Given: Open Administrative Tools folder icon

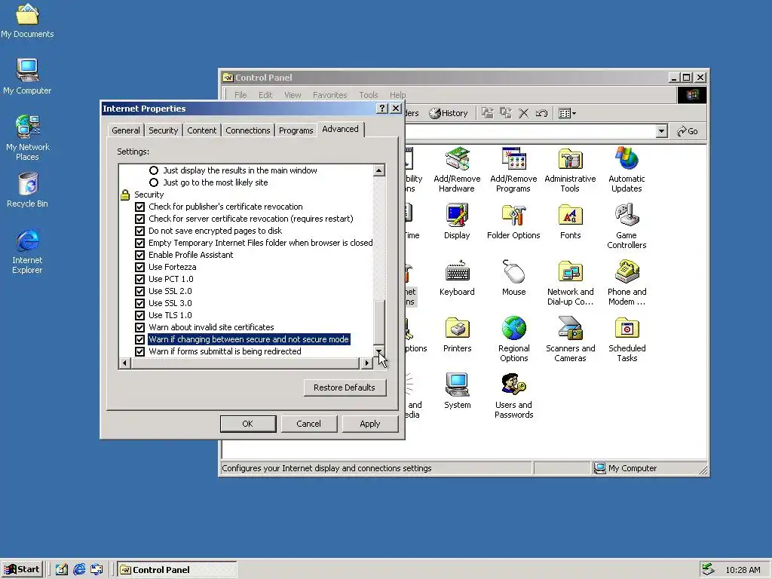Looking at the screenshot, I should [570, 169].
